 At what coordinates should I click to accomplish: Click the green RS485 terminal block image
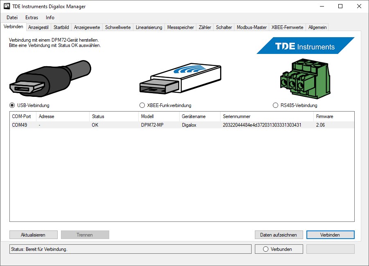click(305, 79)
